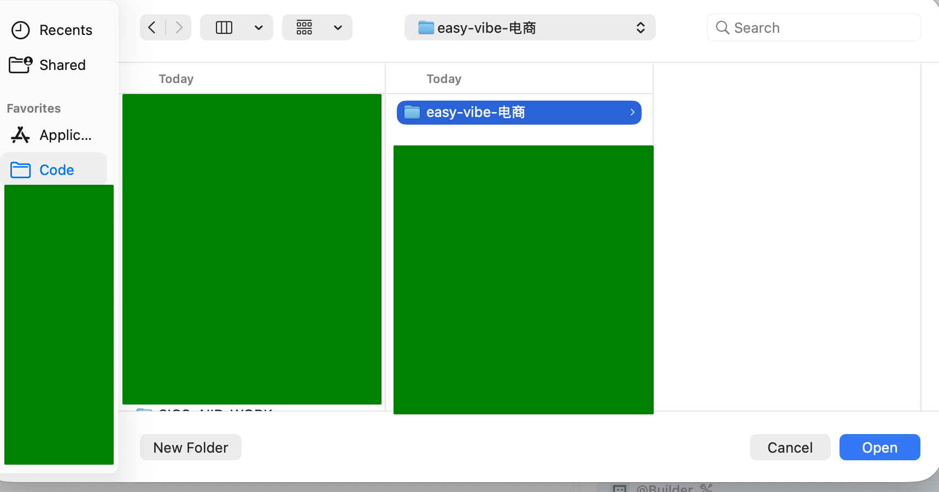Go back with the left arrow
Image resolution: width=939 pixels, height=492 pixels.
[x=152, y=27]
